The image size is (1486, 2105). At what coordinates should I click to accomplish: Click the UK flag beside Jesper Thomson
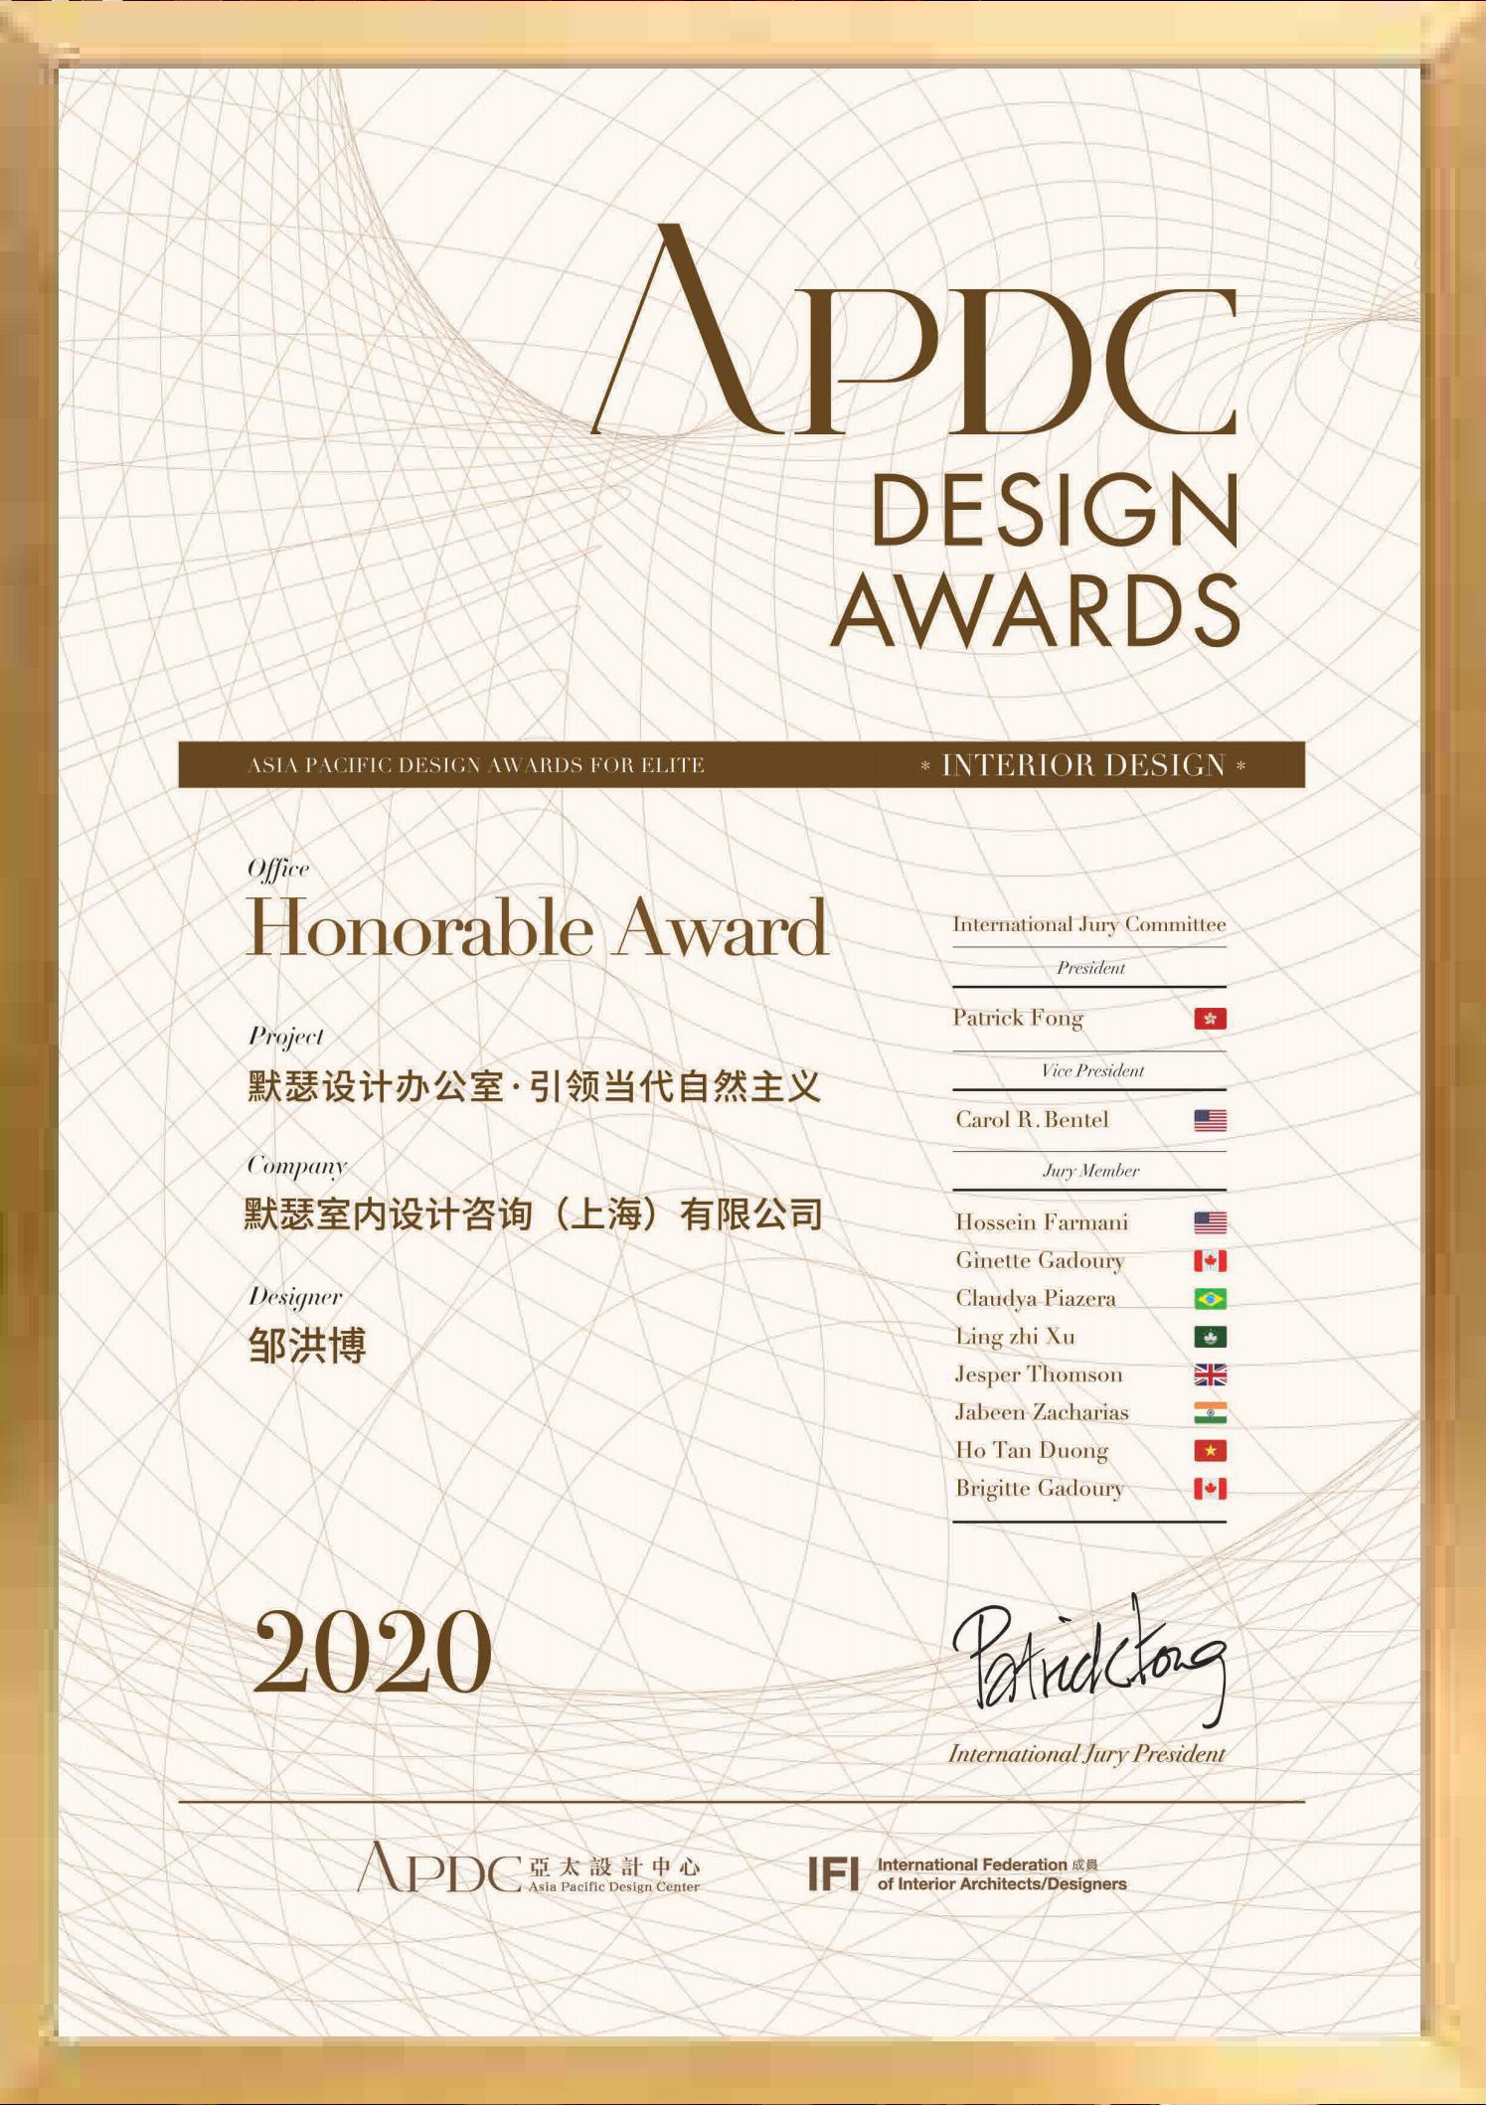[1210, 1375]
